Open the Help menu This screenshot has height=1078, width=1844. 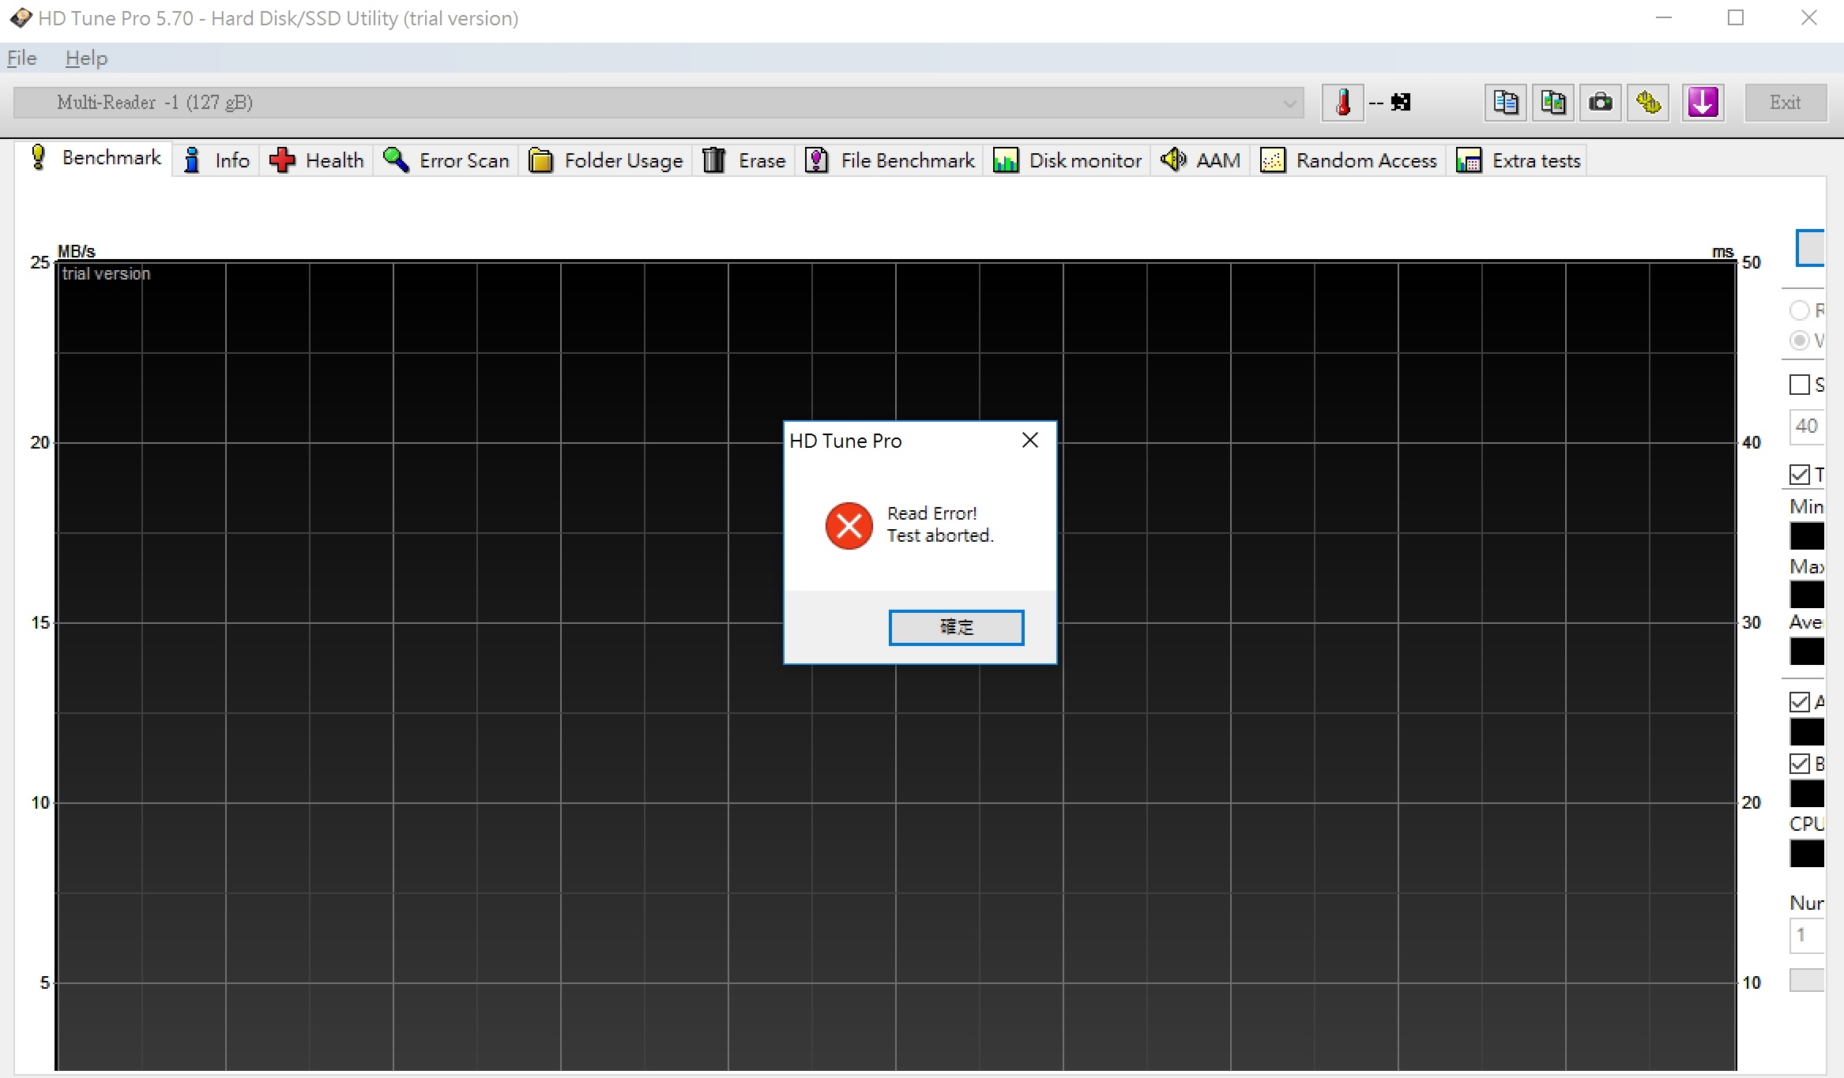coord(86,58)
